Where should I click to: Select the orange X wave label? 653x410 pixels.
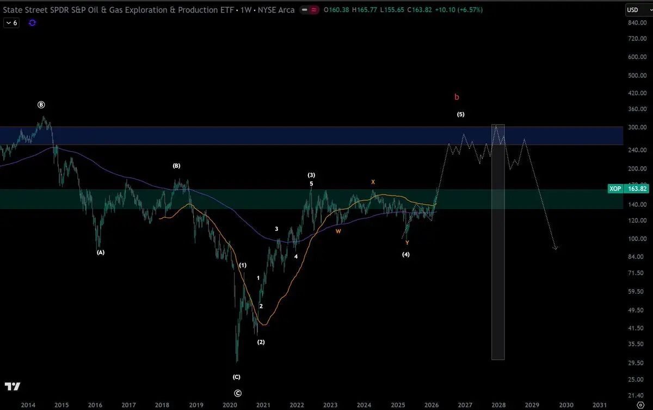373,182
